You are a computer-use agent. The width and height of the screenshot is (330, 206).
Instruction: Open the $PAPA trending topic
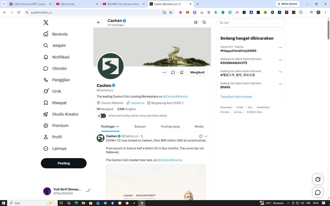click(225, 87)
